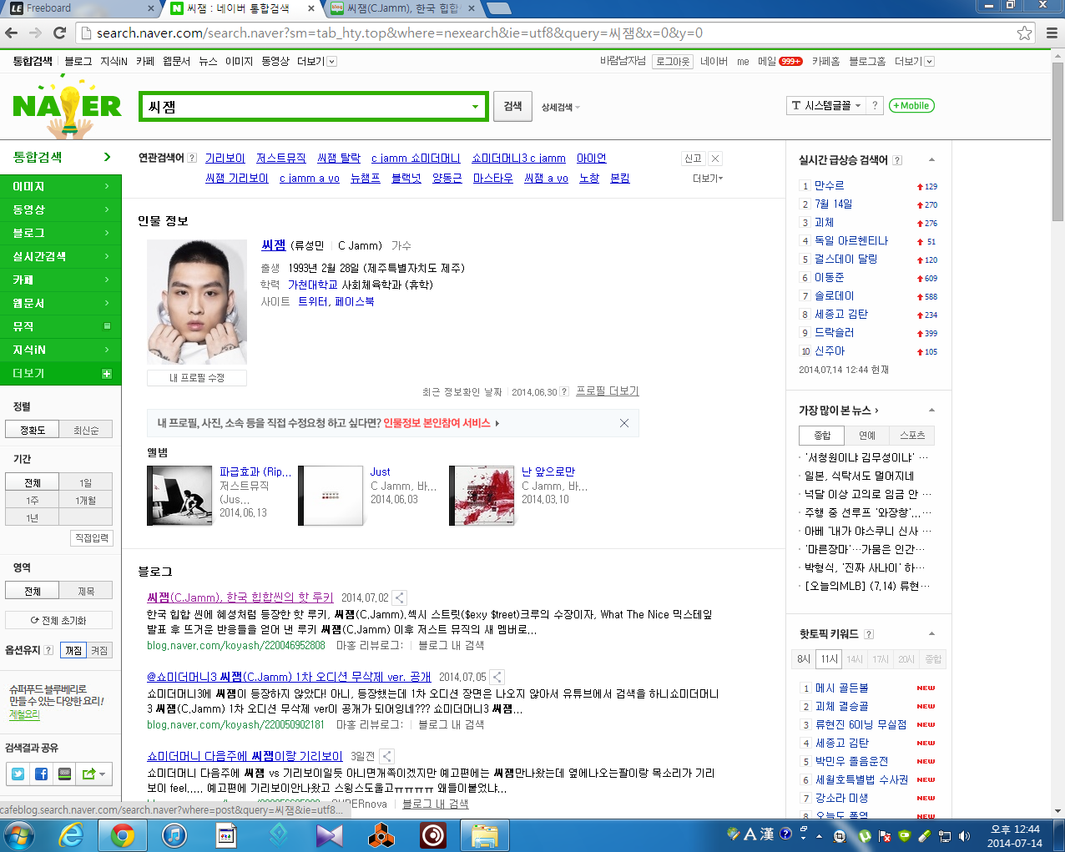Image resolution: width=1065 pixels, height=852 pixels.
Task: Close the profile edit notice banner
Action: [623, 423]
